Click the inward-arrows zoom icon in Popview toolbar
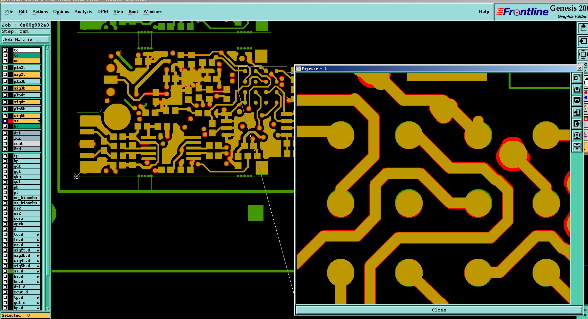The image size is (588, 319). pos(577,135)
